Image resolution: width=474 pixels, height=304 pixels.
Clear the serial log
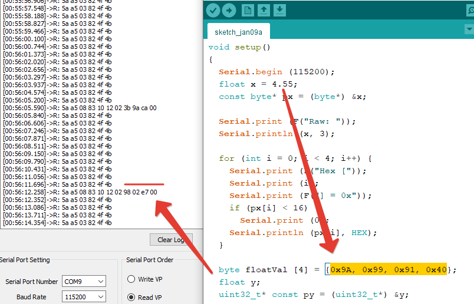[171, 240]
